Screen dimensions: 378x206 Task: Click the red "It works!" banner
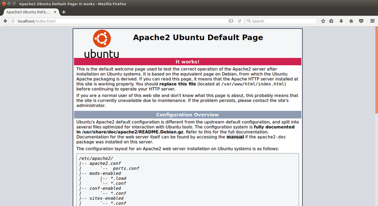187,61
